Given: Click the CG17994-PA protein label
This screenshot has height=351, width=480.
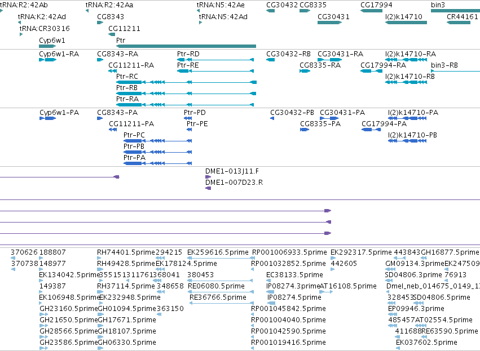Looking at the screenshot, I should click(x=384, y=124).
